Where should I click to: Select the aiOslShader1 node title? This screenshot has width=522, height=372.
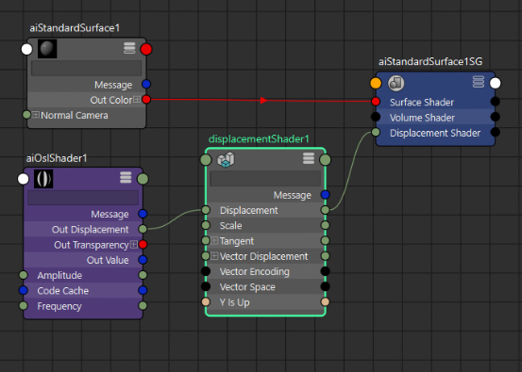click(57, 158)
